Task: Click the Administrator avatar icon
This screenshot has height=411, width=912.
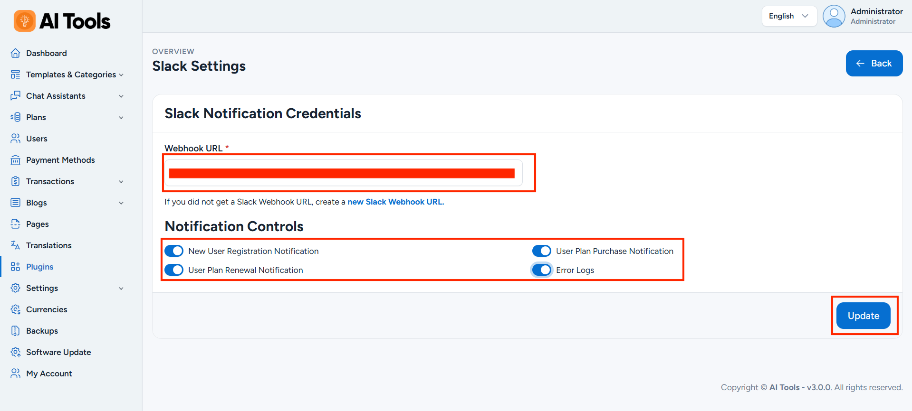Action: 834,16
